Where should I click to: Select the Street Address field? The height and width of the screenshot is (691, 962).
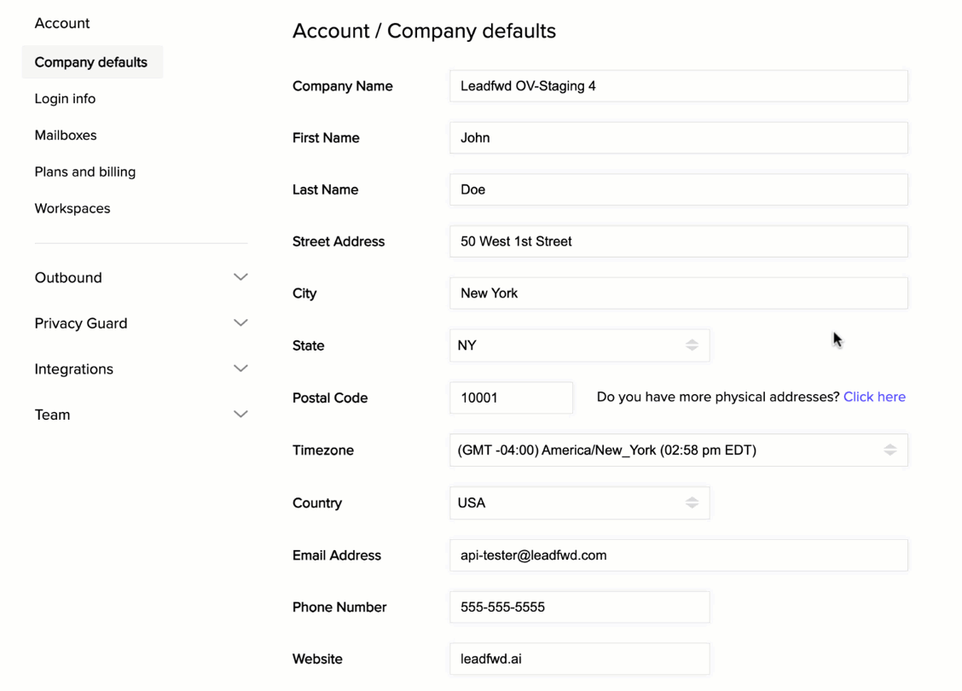678,241
